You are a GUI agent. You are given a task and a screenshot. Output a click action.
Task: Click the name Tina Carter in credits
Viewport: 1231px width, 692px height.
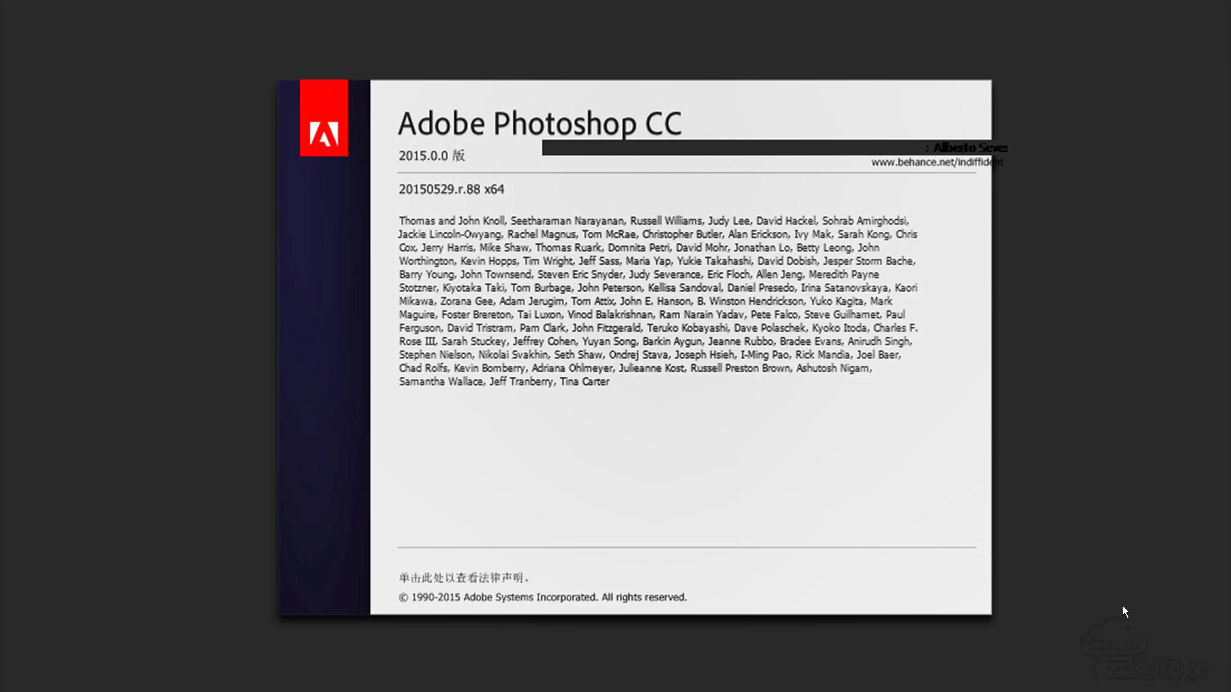point(584,382)
